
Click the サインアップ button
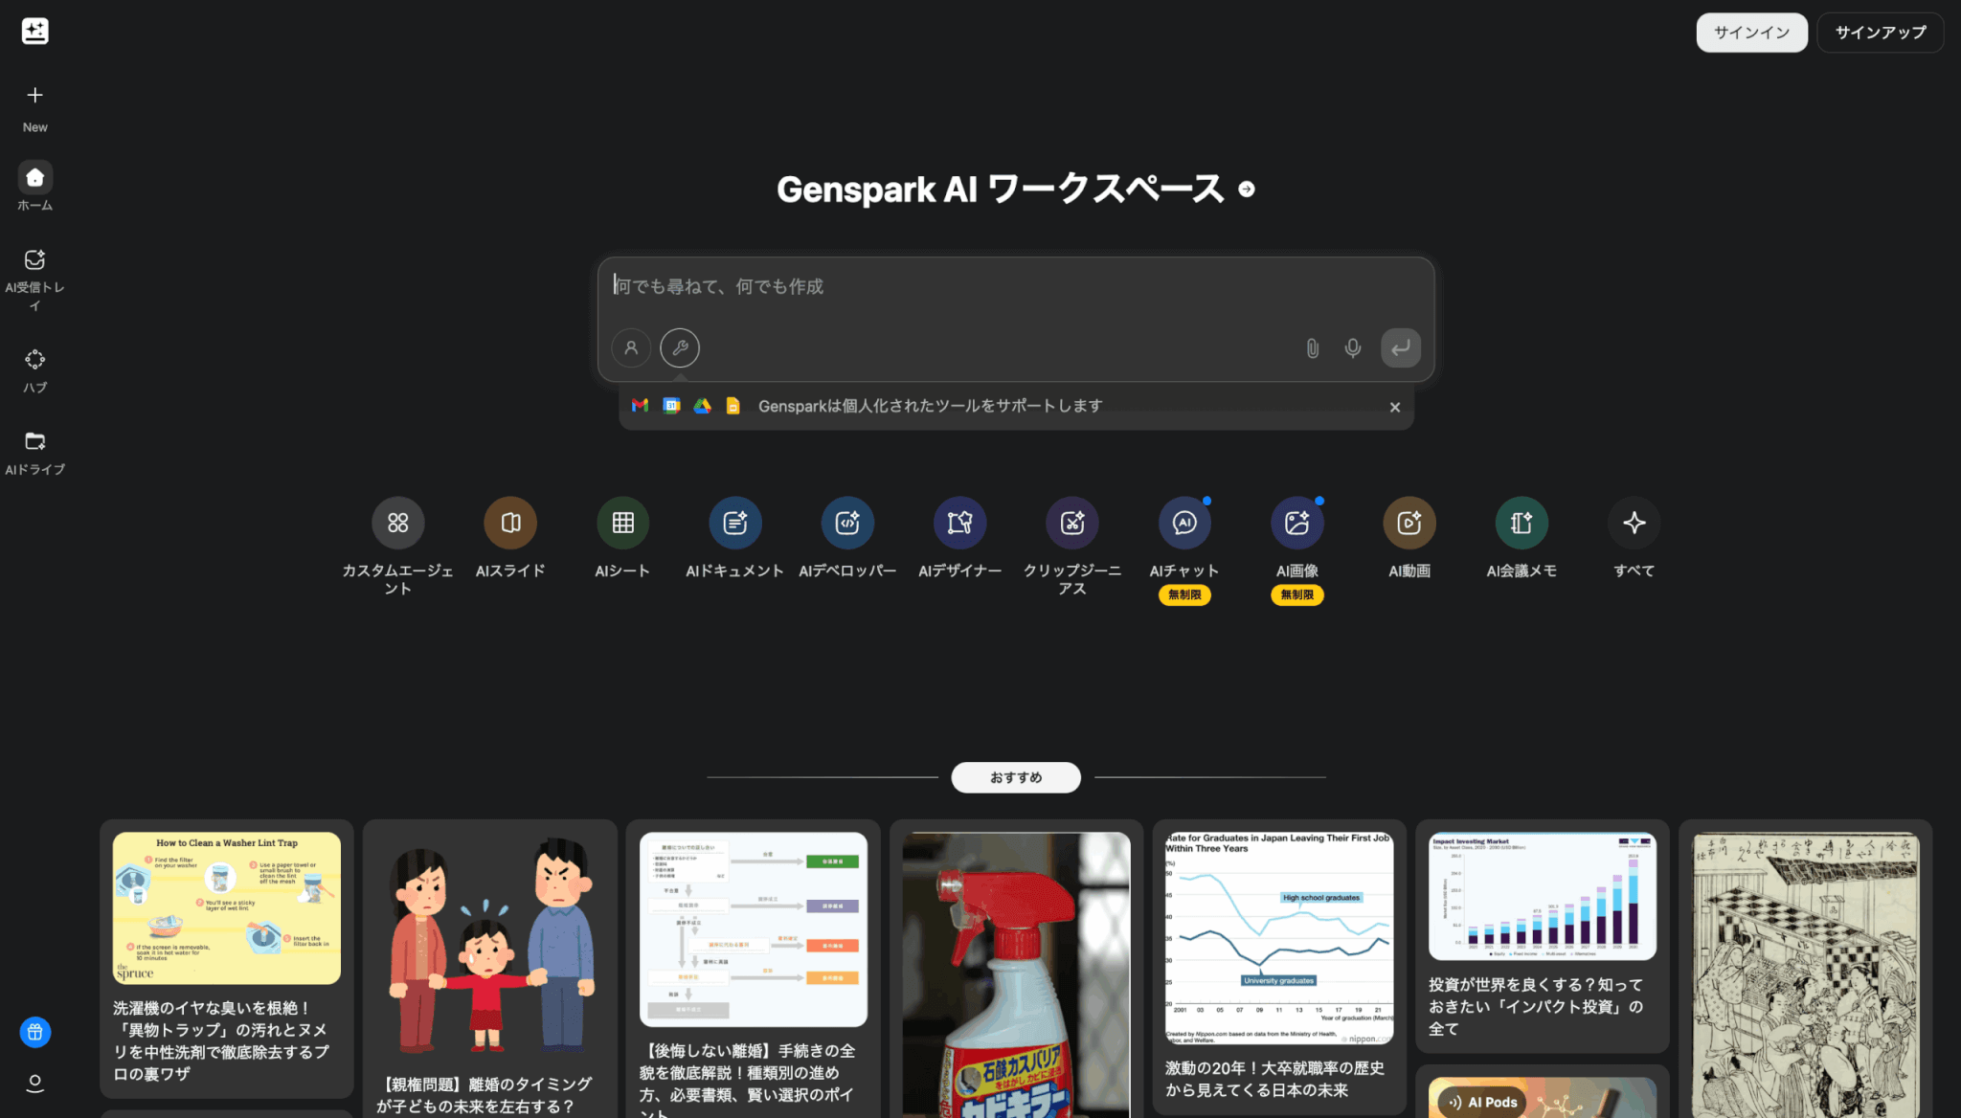[x=1880, y=33]
